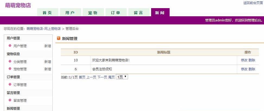Click 新增 next to 用户管理
Screen dimensions: 264x111
tap(48, 46)
